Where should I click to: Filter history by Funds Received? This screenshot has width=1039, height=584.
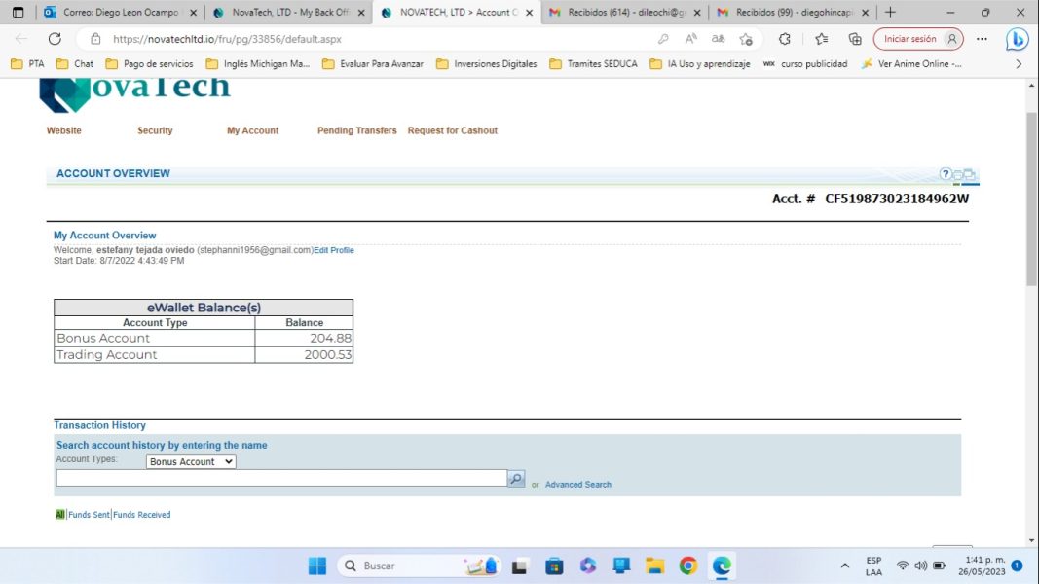click(x=142, y=515)
